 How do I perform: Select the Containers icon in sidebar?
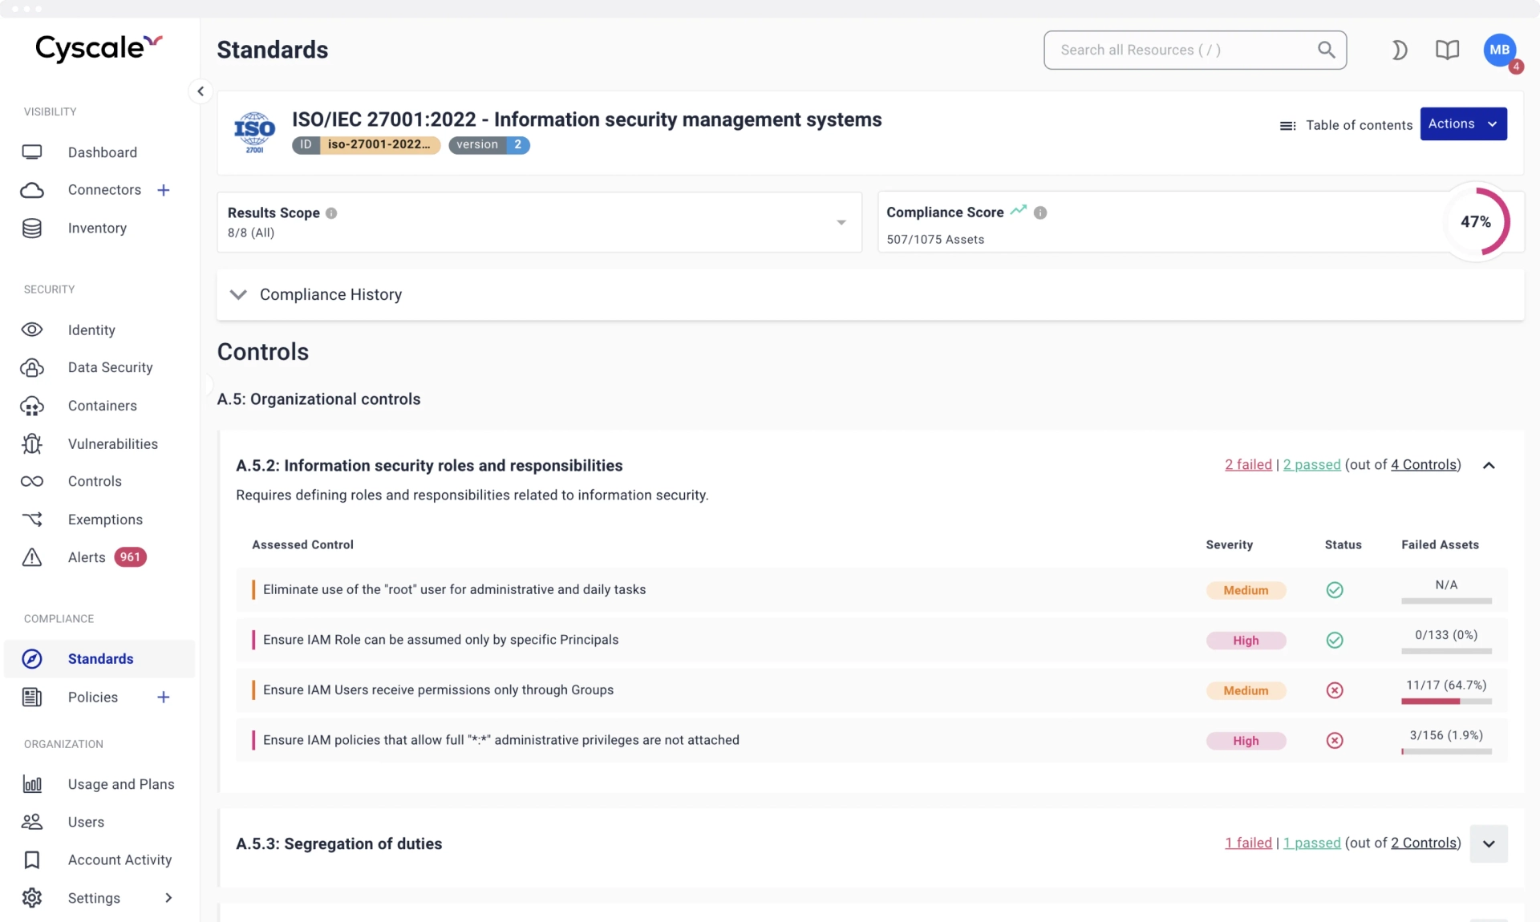(x=32, y=405)
